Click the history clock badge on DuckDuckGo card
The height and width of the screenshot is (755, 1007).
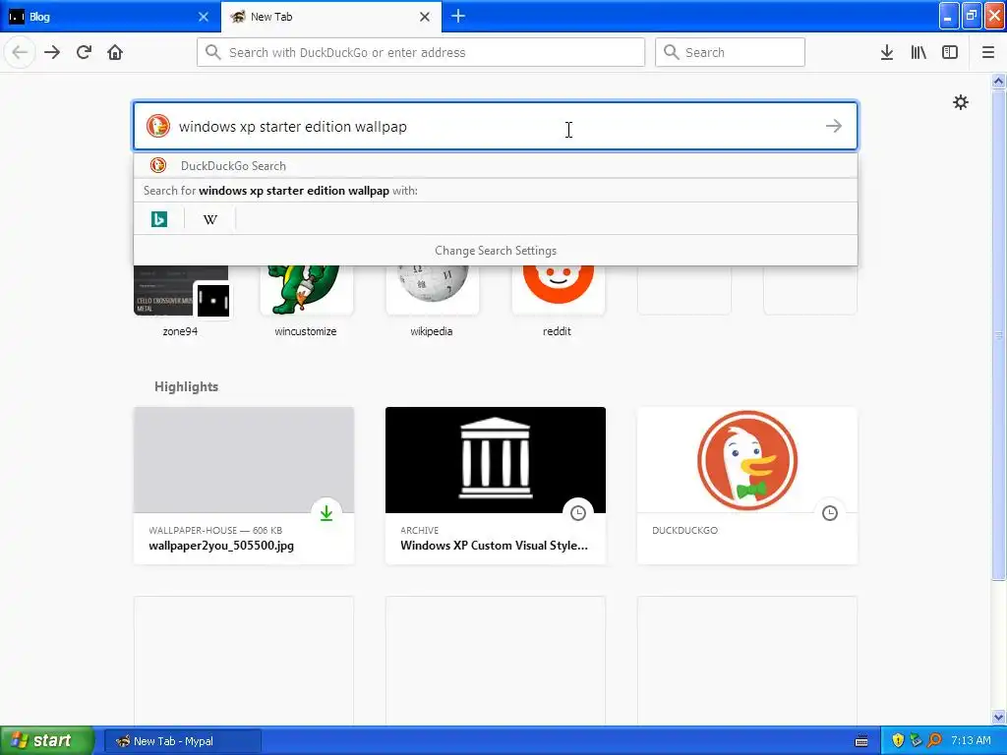click(830, 513)
